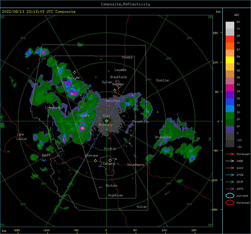Click the Okotoks town label
Screen dimensions: 251x234
112,186
